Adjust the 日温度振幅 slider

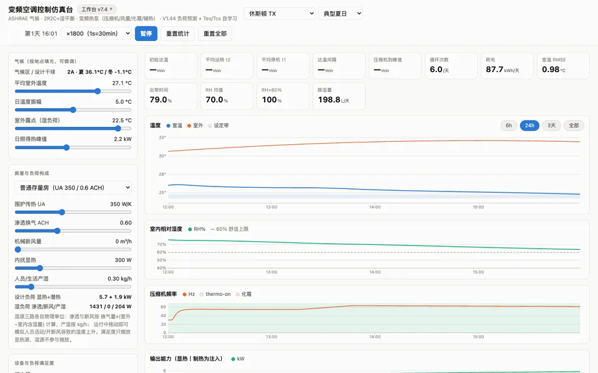point(74,110)
